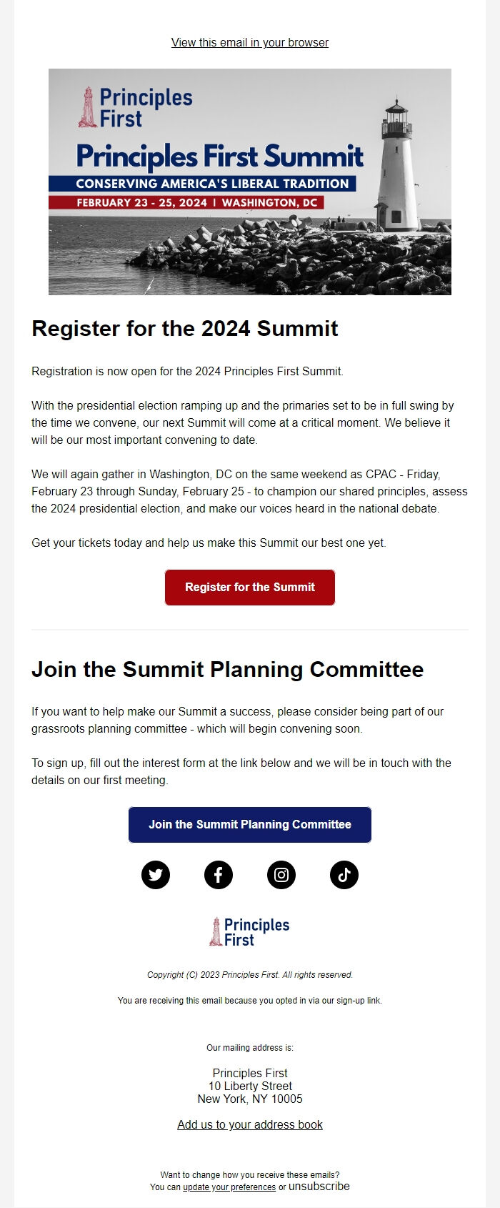Image resolution: width=500 pixels, height=1208 pixels.
Task: Click the 'Register for the 2024 Summit' heading
Action: pos(185,329)
